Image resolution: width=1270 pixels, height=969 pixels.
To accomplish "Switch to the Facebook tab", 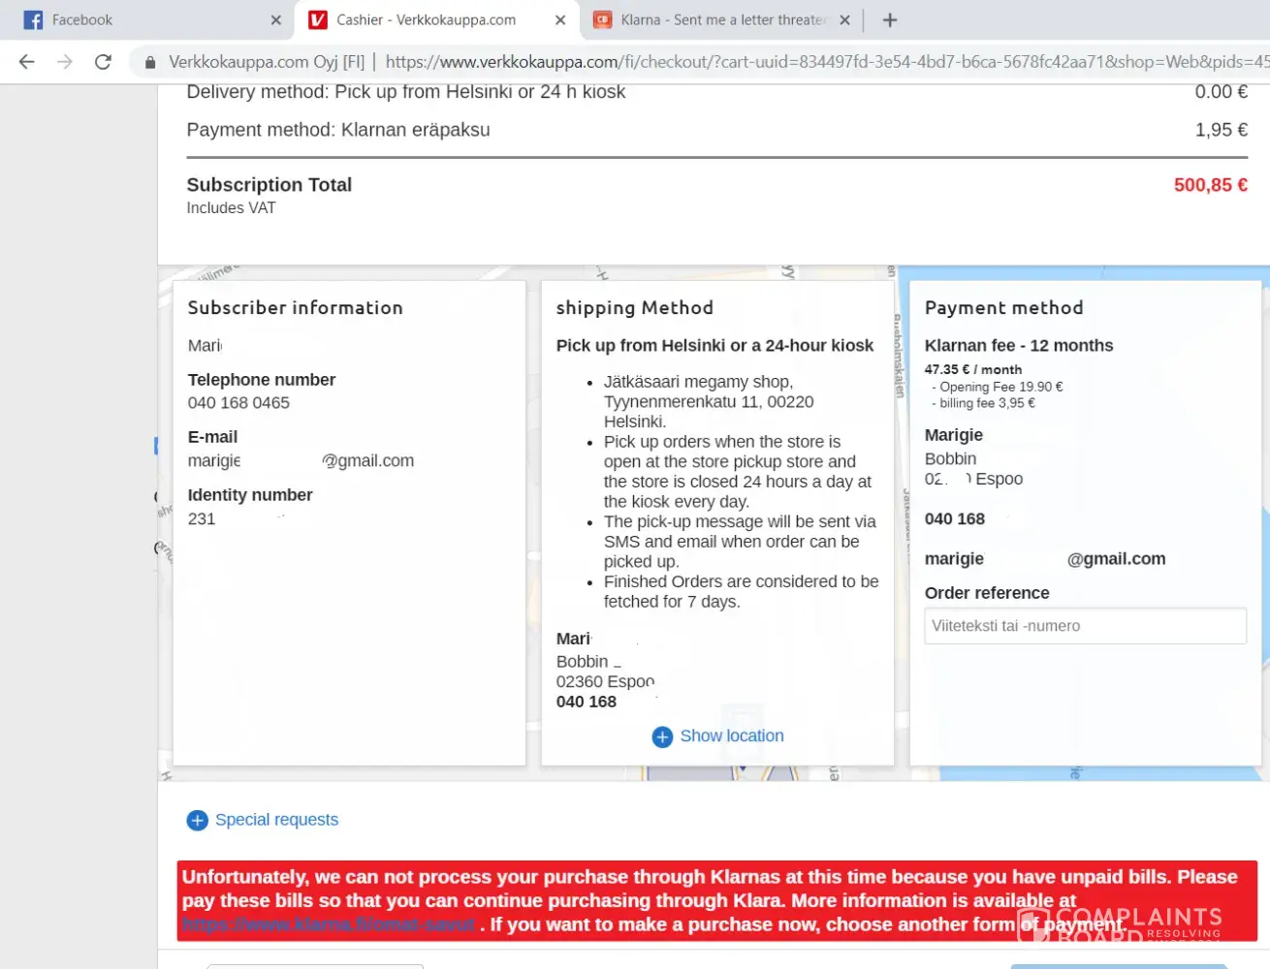I will point(145,19).
